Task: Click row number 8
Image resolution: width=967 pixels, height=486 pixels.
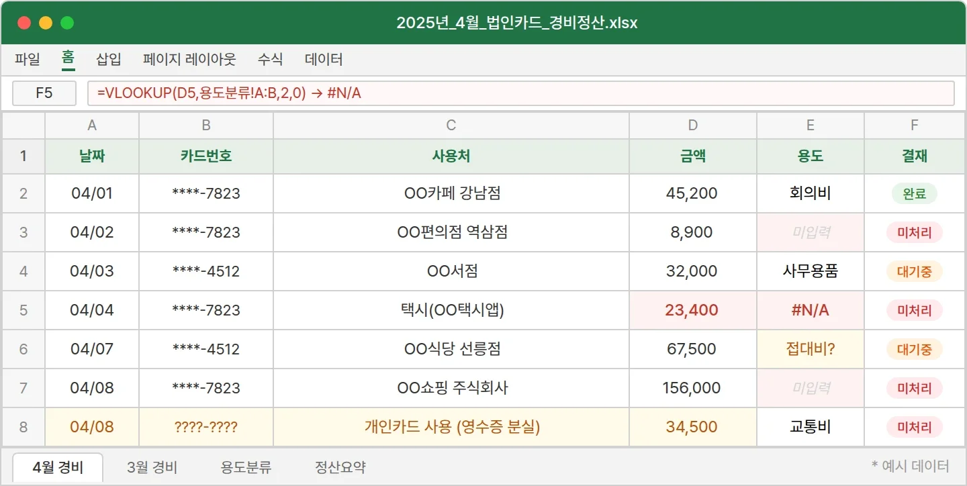Action: [x=24, y=426]
